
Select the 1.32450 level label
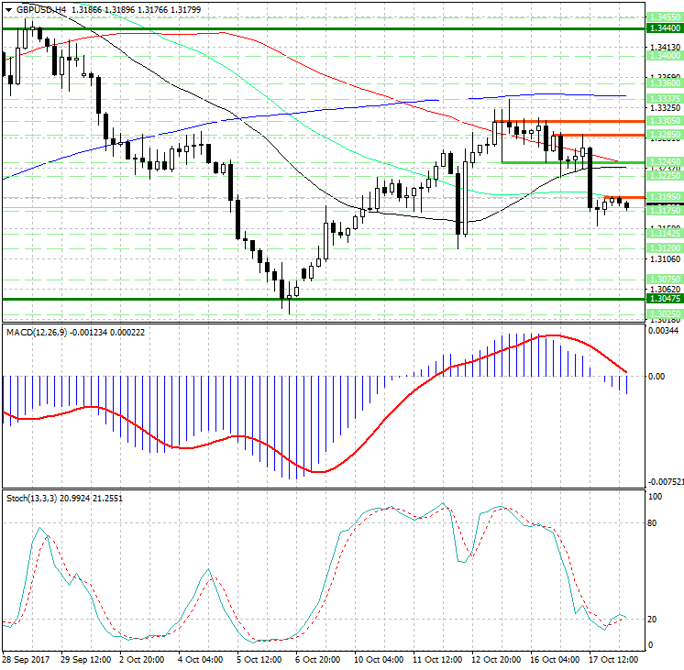(x=665, y=162)
